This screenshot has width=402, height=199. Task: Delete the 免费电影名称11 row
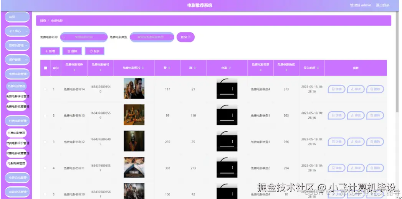[375, 168]
